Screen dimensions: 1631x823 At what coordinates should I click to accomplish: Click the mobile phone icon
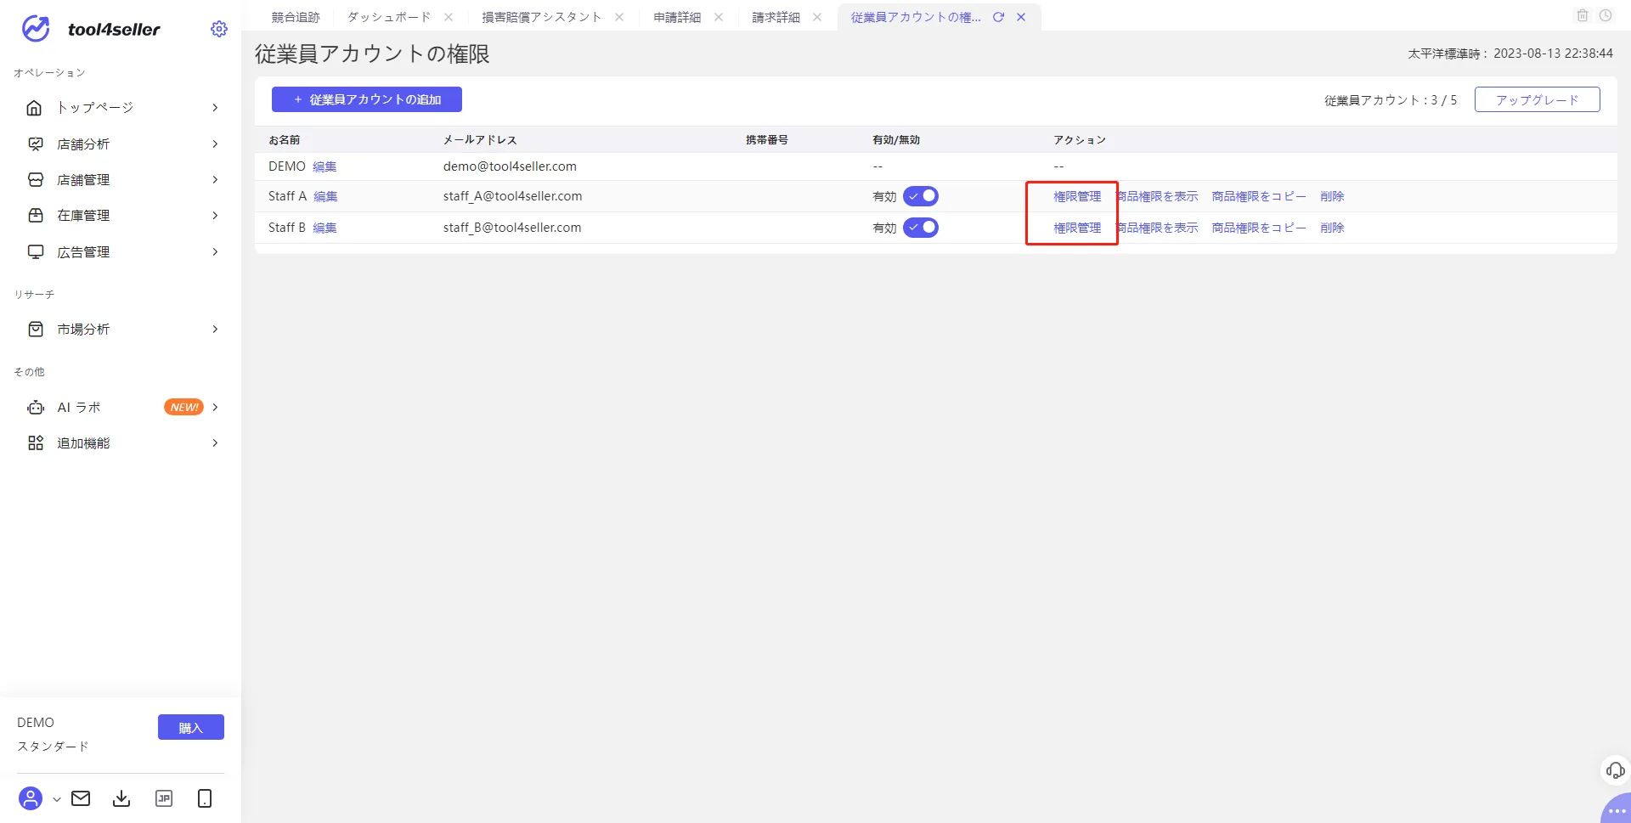tap(205, 798)
